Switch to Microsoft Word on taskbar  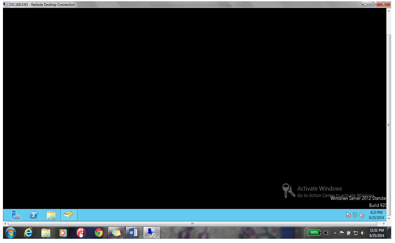point(133,232)
